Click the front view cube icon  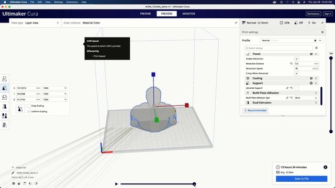[x=19, y=183]
